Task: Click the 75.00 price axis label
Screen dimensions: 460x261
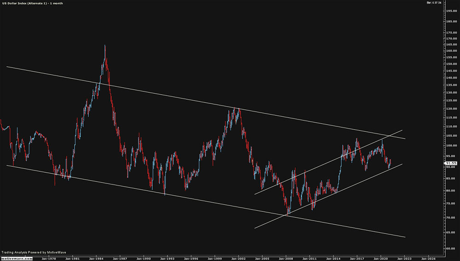Action: click(451, 203)
